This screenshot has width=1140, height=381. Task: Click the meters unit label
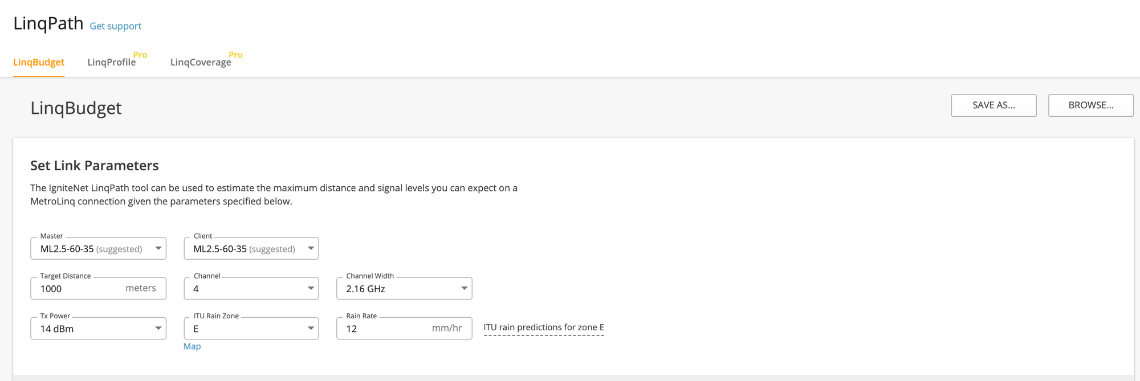point(141,288)
